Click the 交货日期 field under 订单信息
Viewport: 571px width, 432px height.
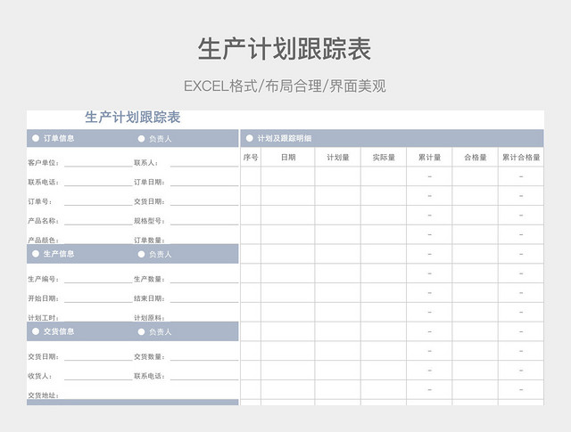[204, 201]
